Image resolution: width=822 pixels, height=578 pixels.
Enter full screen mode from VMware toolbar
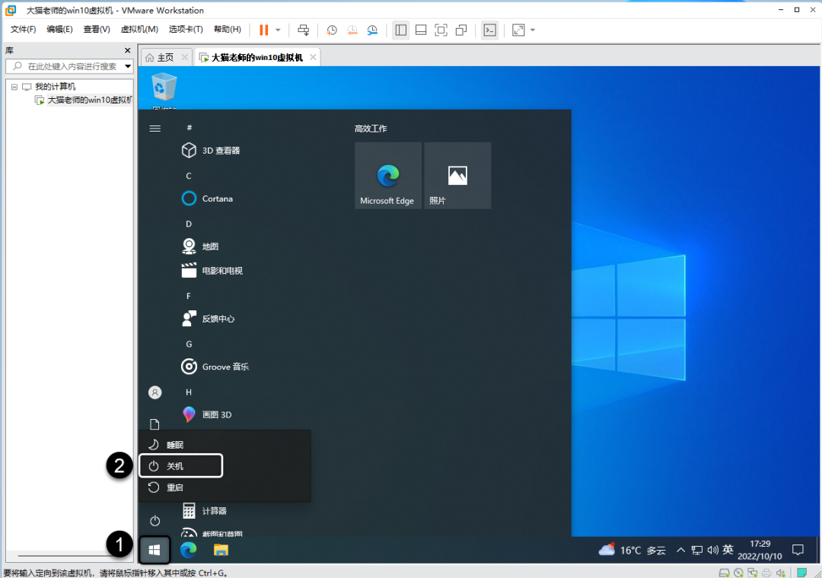441,30
